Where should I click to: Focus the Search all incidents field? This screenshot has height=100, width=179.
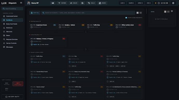click(x=88, y=13)
